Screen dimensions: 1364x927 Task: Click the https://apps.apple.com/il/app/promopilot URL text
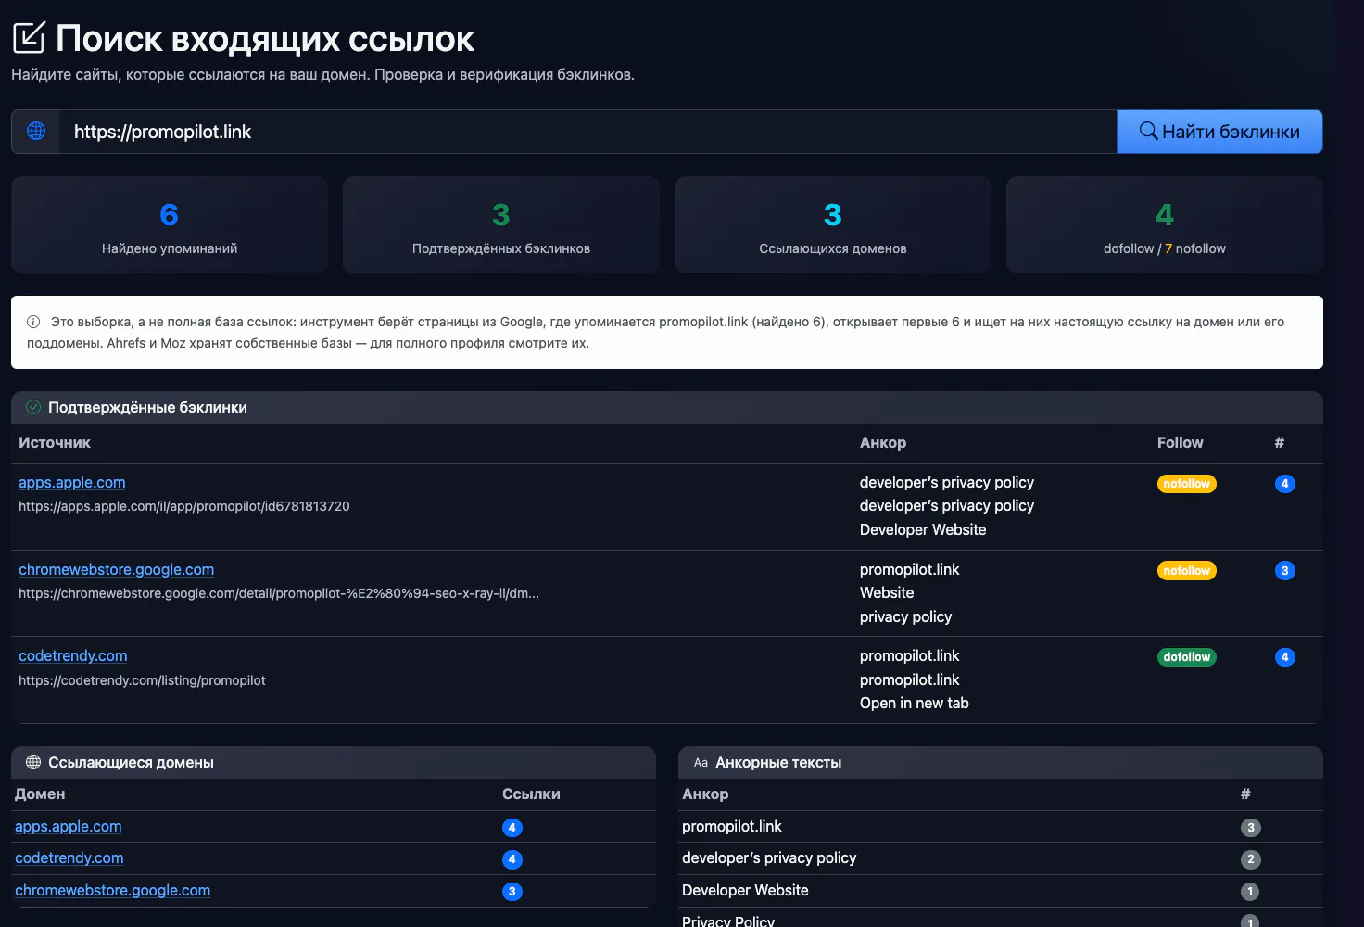[184, 506]
